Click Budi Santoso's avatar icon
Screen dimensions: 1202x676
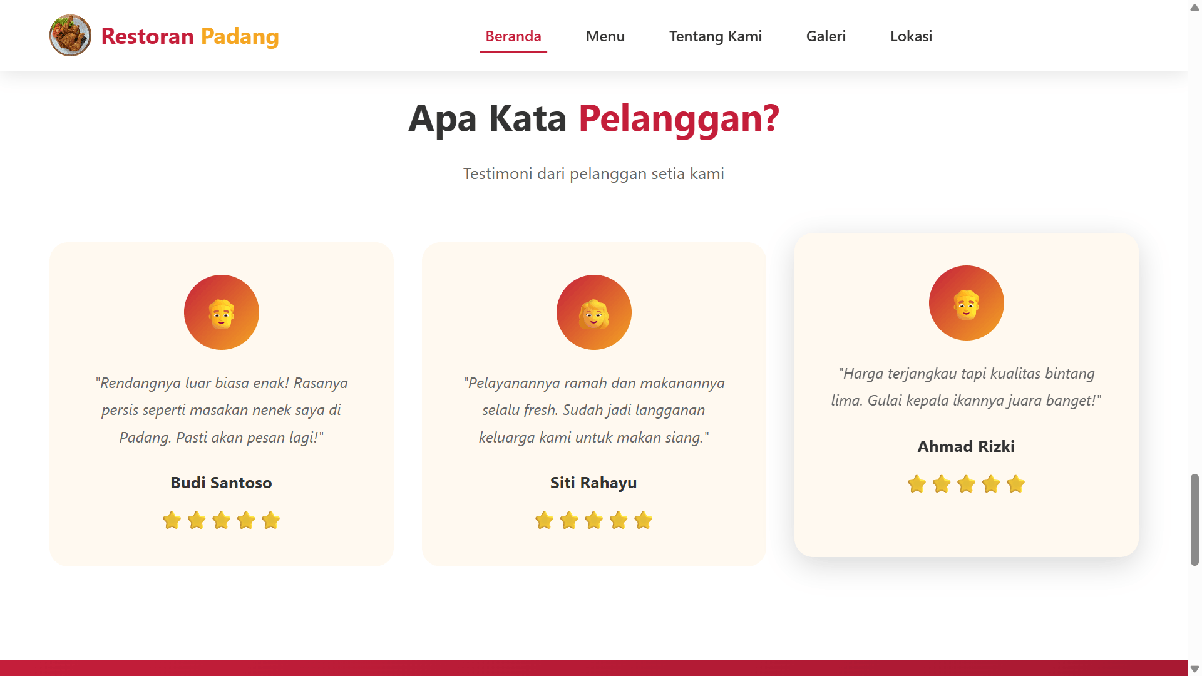point(221,312)
